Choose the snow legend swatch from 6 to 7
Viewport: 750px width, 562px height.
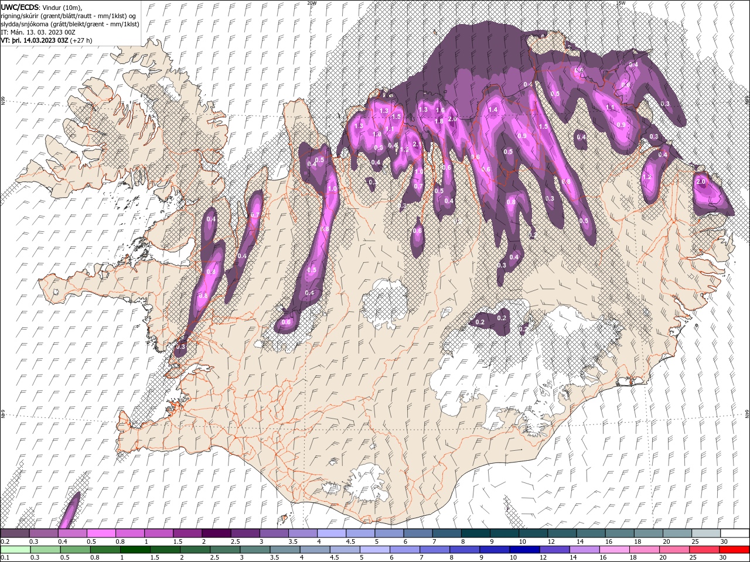[418, 533]
